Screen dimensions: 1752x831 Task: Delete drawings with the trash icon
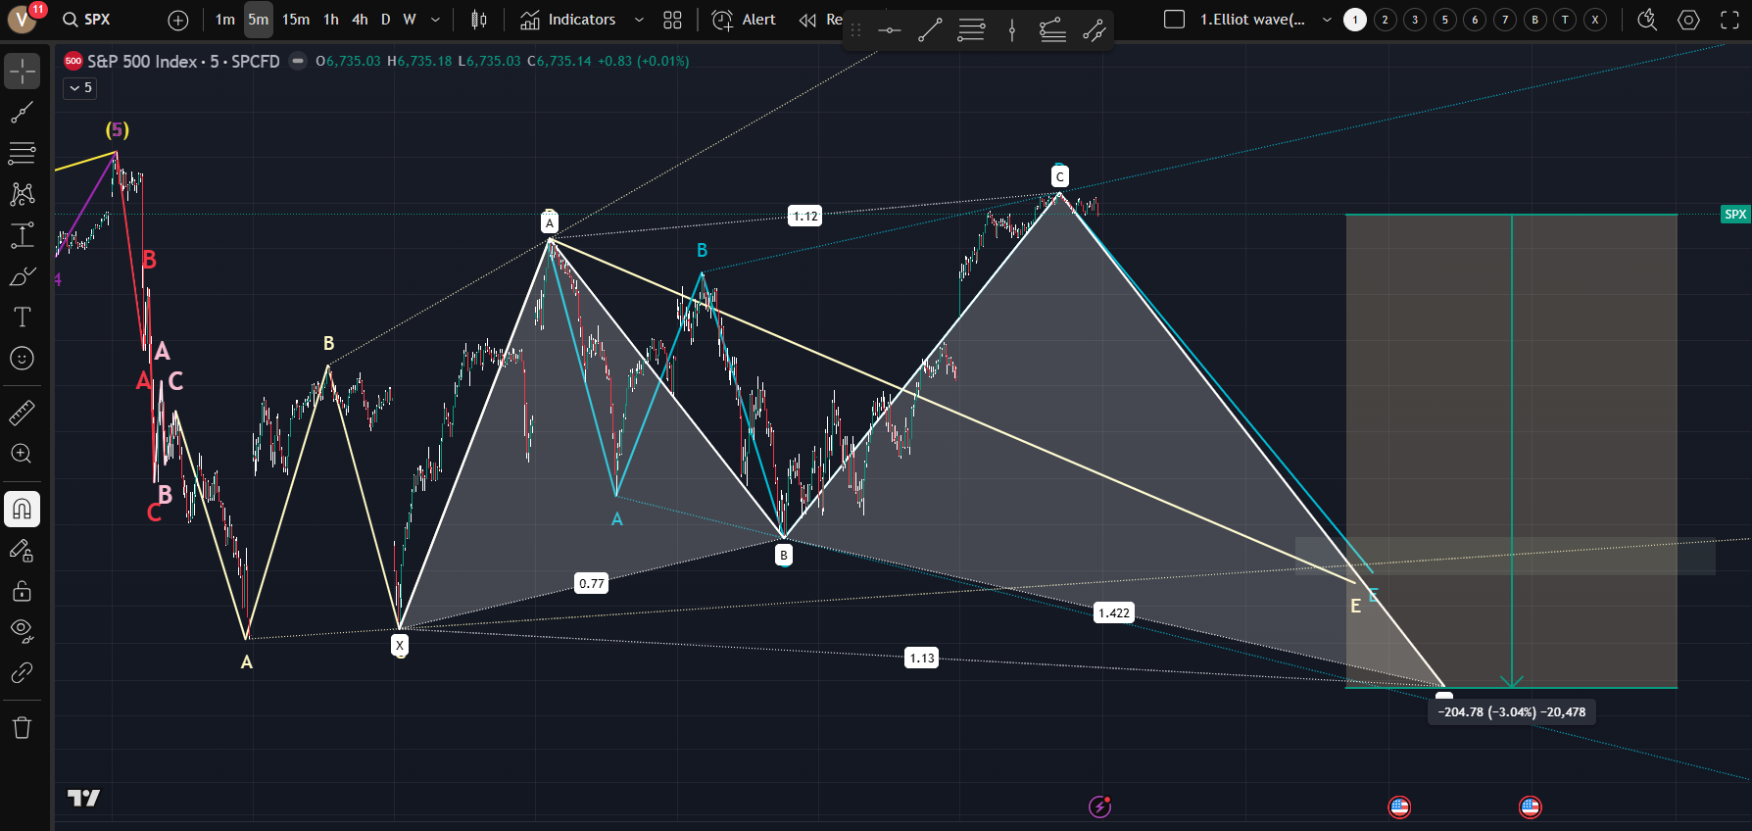(x=22, y=727)
